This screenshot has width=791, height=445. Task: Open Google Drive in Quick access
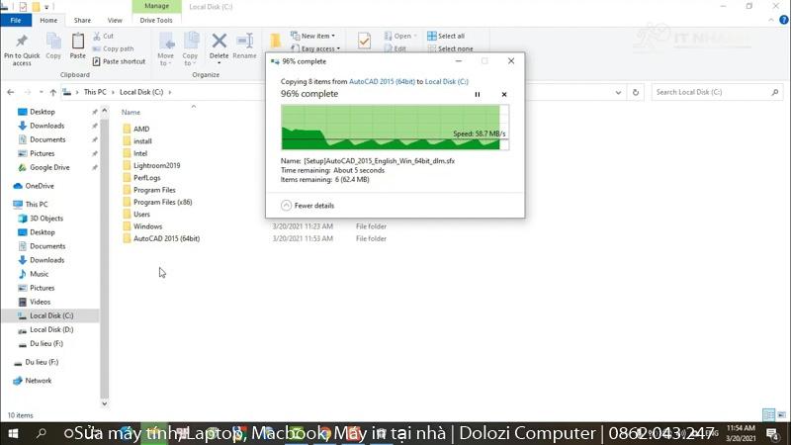tap(49, 167)
